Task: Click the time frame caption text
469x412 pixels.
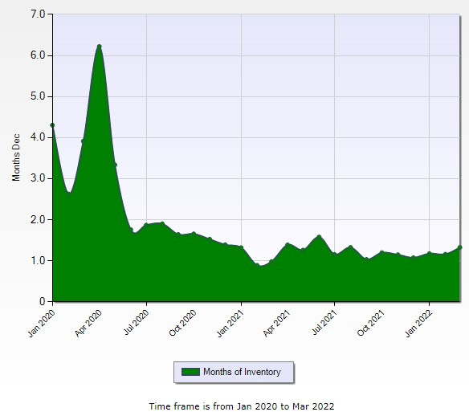Action: pyautogui.click(x=242, y=406)
